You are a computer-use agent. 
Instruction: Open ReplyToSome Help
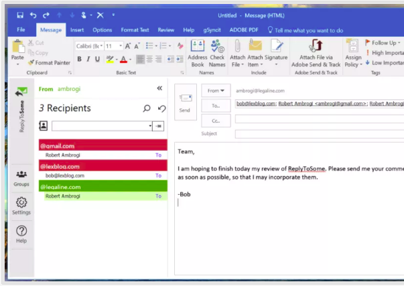pyautogui.click(x=21, y=234)
